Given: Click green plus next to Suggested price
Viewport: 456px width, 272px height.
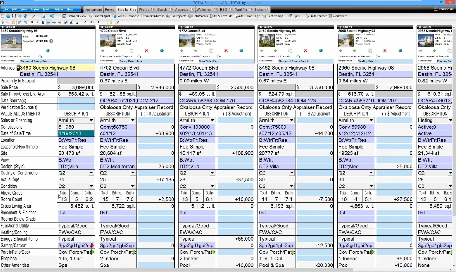Looking at the screenshot, I should [x=51, y=41].
